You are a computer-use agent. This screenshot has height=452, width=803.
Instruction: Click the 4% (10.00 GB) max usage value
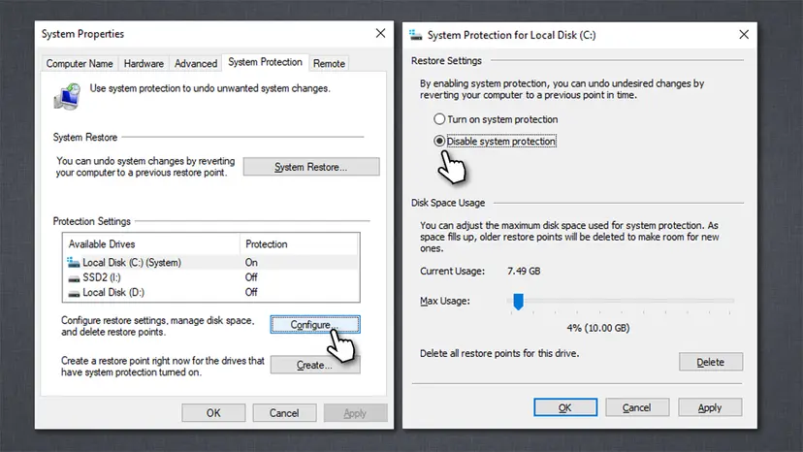coord(598,328)
